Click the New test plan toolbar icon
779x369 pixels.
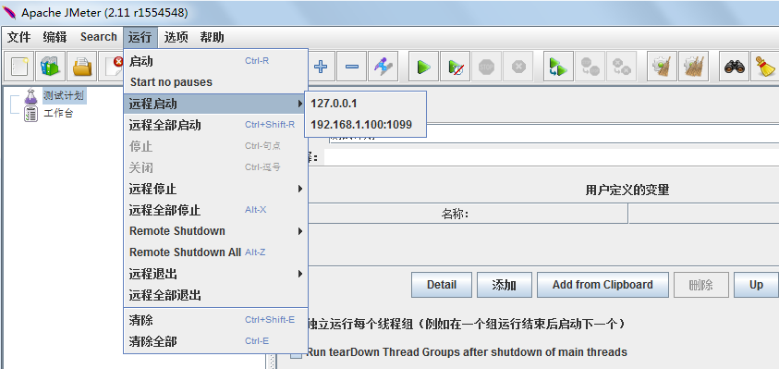(19, 66)
